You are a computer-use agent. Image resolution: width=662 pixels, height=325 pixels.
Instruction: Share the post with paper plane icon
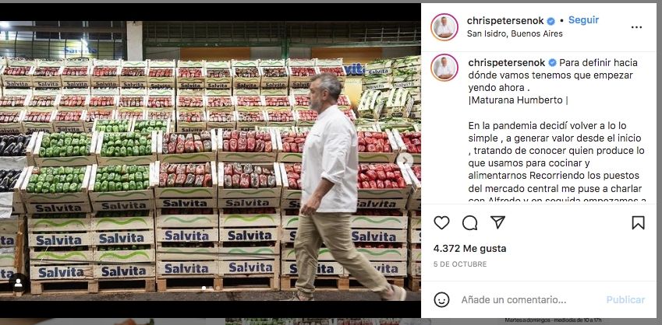pyautogui.click(x=497, y=222)
